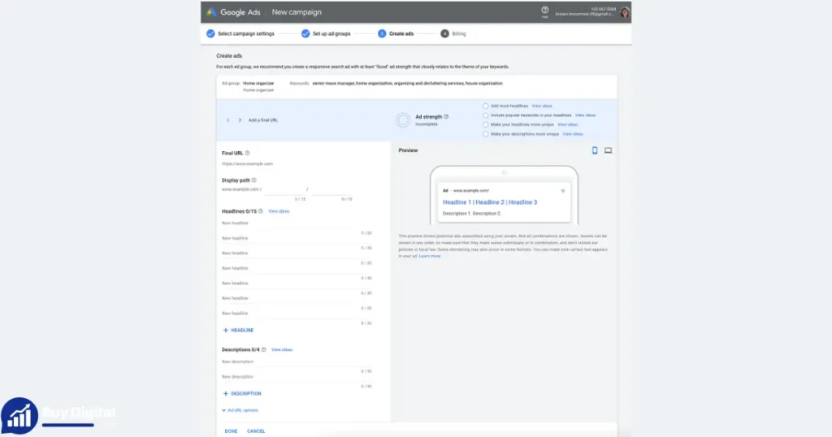The width and height of the screenshot is (832, 437).
Task: Select the 'Add more headlines' circle
Action: point(486,106)
